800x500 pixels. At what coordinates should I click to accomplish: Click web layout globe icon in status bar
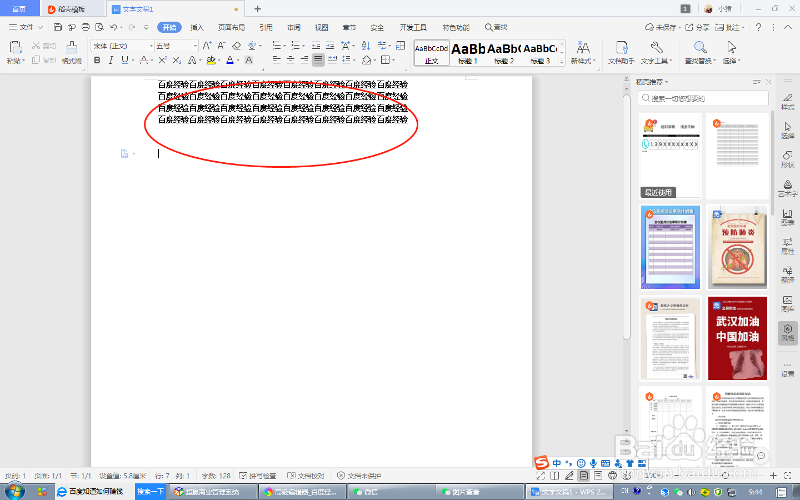click(x=612, y=476)
